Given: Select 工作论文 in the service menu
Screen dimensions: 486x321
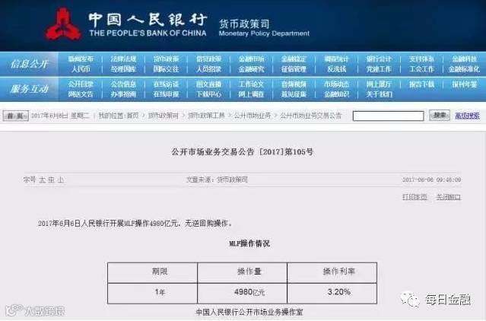Looking at the screenshot, I should [x=252, y=84].
